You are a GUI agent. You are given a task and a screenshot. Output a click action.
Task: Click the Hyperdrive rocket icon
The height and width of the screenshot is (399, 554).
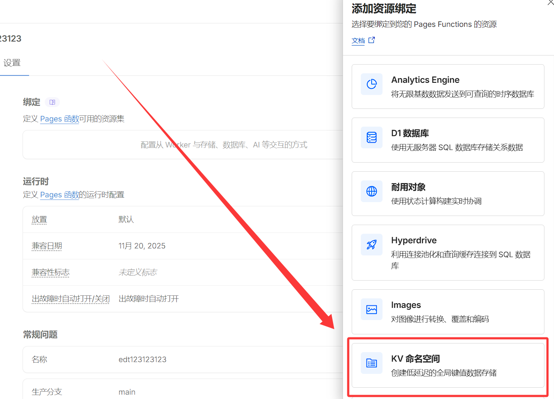[x=372, y=245]
